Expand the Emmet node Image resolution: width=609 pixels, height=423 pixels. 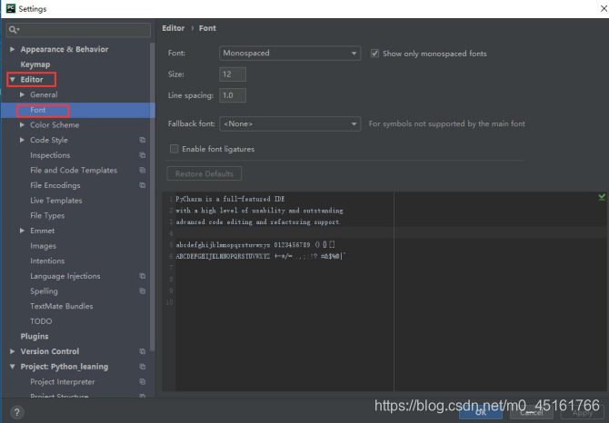coord(22,231)
